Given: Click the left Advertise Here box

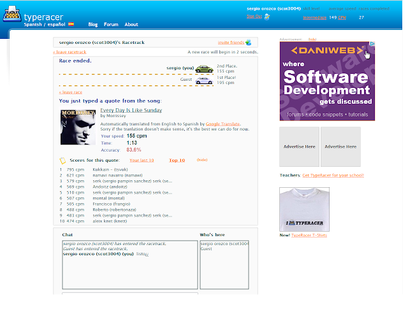Looking at the screenshot, I should [299, 146].
